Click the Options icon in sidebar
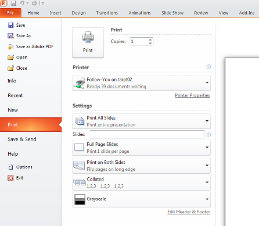Viewport: 259px width, 226px height. [10, 167]
